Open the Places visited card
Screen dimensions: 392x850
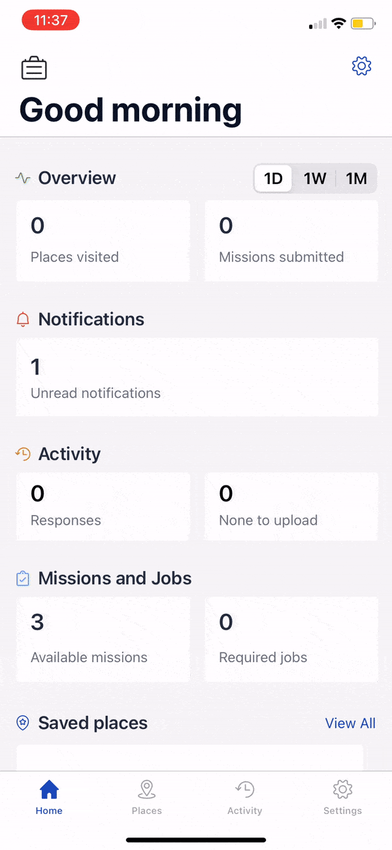click(x=103, y=240)
